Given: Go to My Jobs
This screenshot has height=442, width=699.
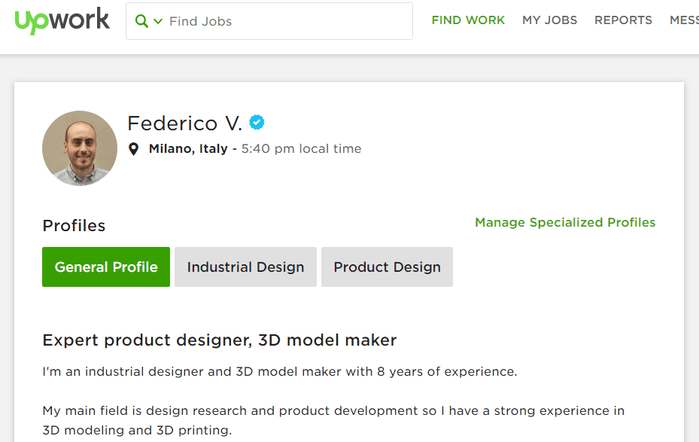Looking at the screenshot, I should 549,20.
